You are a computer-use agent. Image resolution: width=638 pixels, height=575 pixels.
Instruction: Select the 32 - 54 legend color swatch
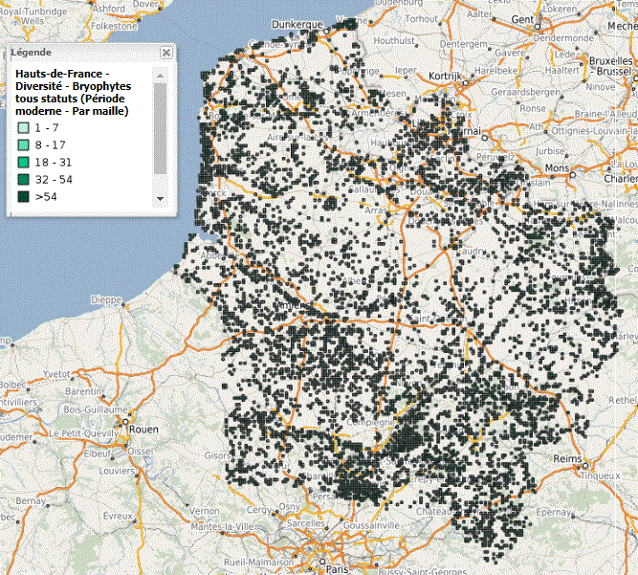pyautogui.click(x=23, y=179)
